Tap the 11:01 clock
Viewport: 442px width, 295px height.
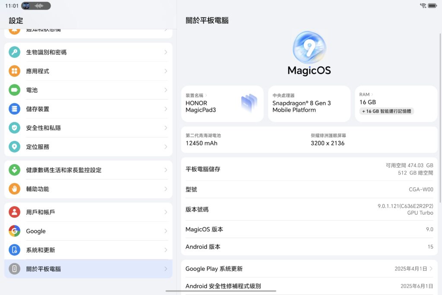point(12,6)
